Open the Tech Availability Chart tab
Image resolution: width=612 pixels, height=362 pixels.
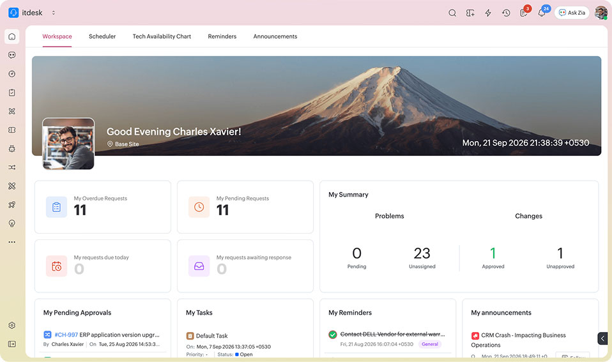pos(162,36)
